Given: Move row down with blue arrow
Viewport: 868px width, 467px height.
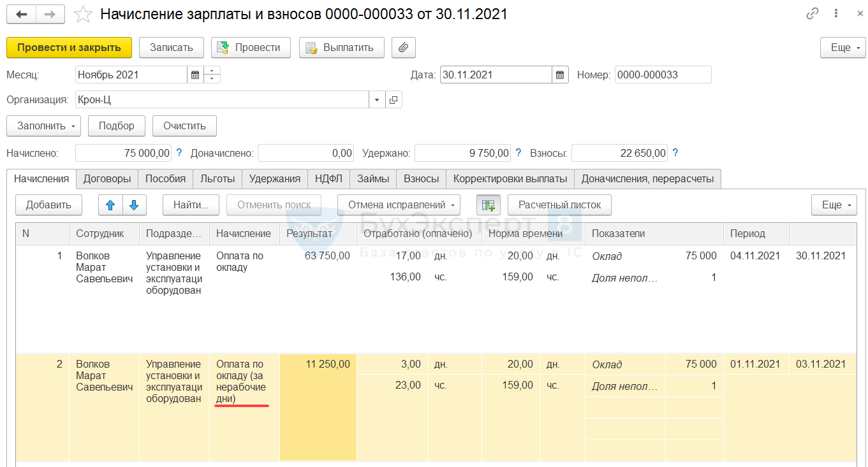Looking at the screenshot, I should pos(134,205).
